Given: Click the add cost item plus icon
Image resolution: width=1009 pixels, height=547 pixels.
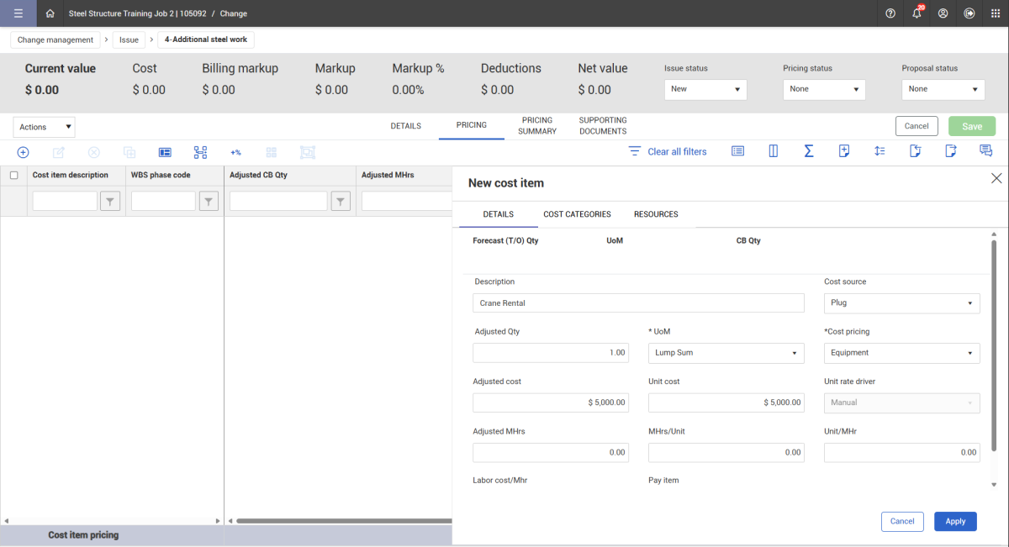Looking at the screenshot, I should pos(24,152).
